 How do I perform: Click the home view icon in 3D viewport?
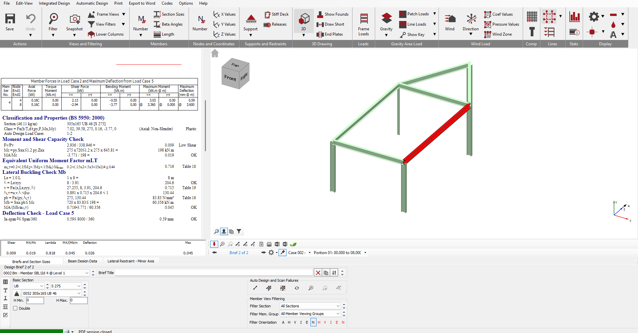point(215,53)
